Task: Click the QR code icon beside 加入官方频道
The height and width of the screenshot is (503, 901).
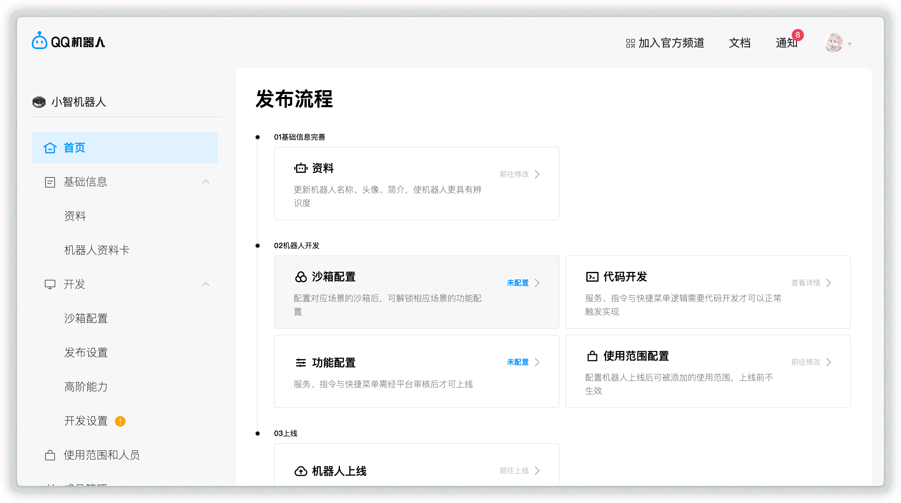Action: (630, 43)
